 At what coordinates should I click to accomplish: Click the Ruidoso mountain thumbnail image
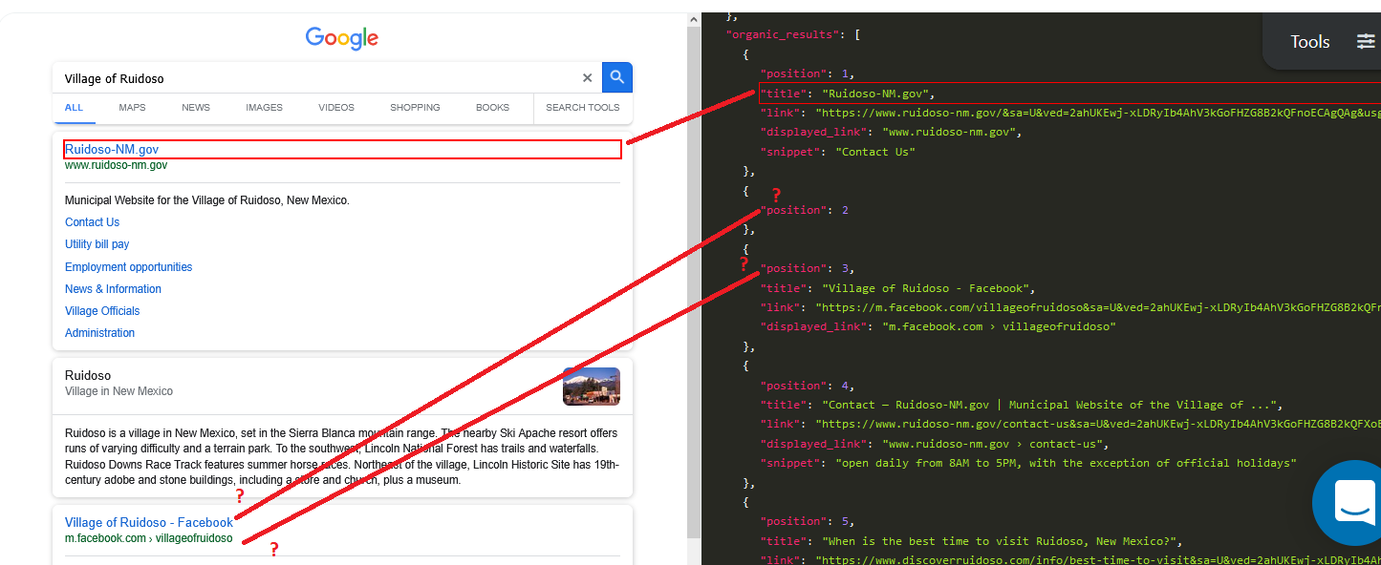point(591,387)
